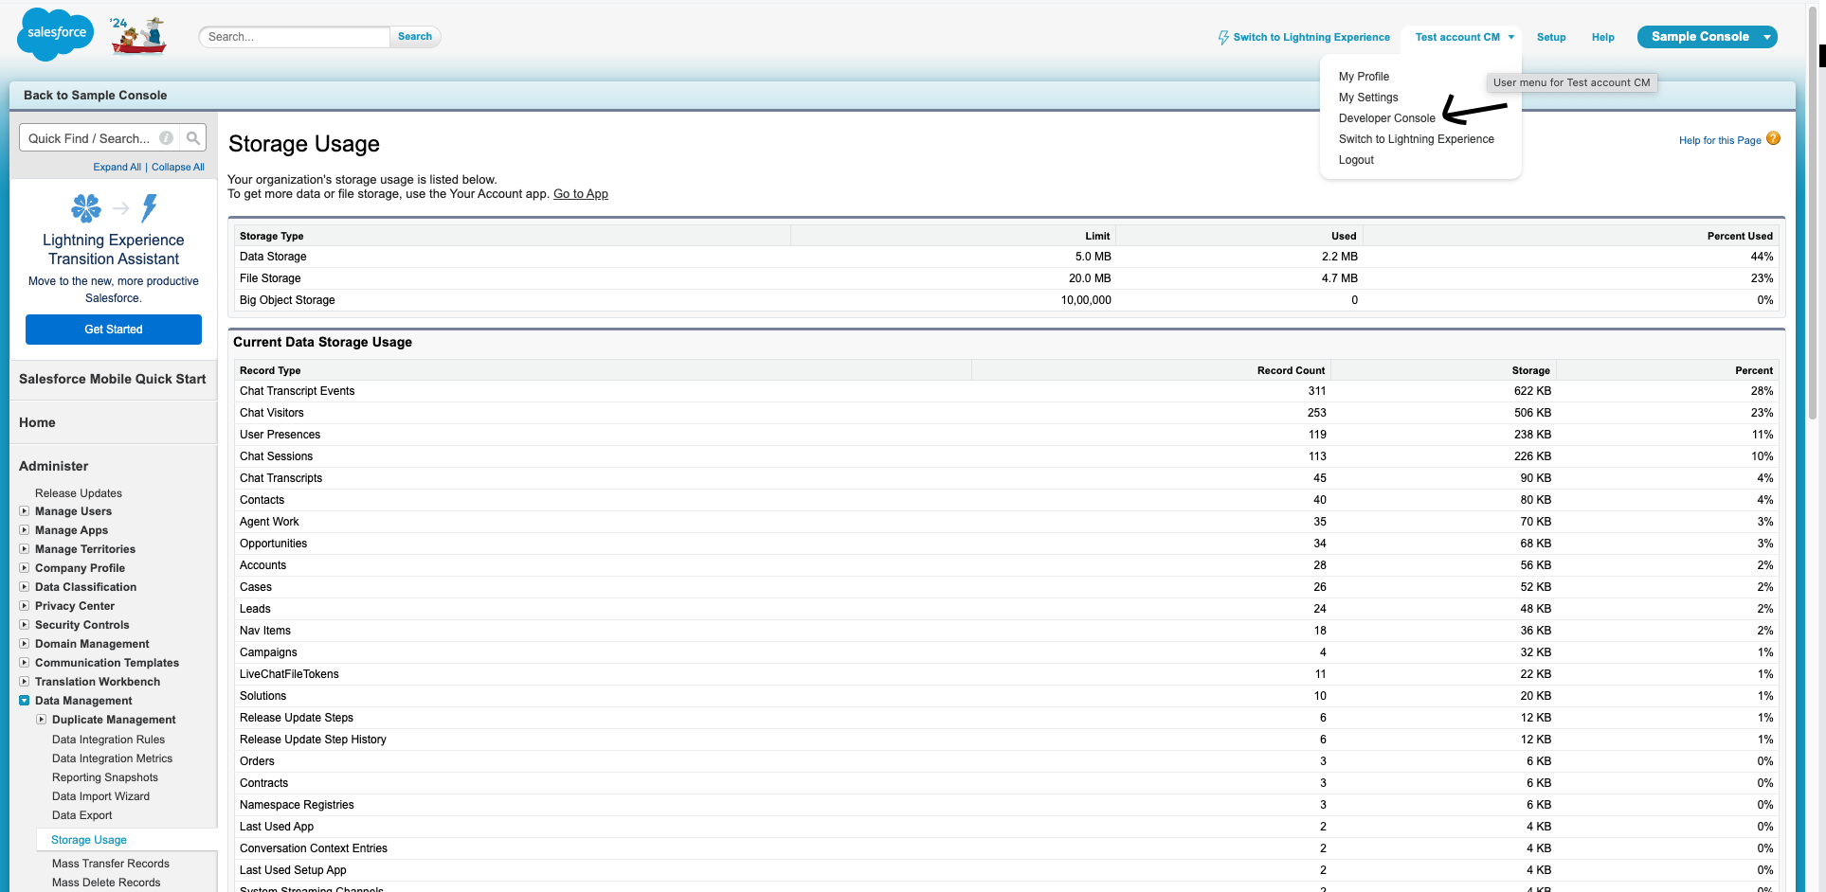Click Back to Sample Console
Image resolution: width=1826 pixels, height=892 pixels.
click(95, 96)
